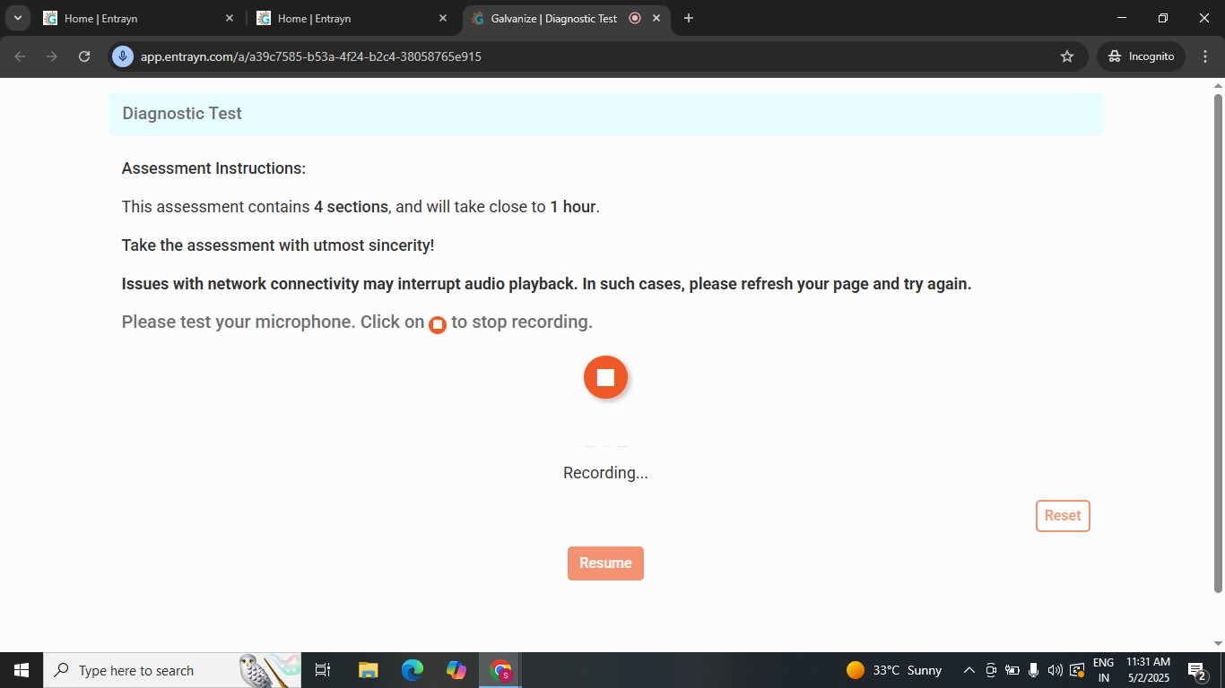Click Chrome icon in taskbar
This screenshot has height=688, width=1225.
click(x=500, y=670)
